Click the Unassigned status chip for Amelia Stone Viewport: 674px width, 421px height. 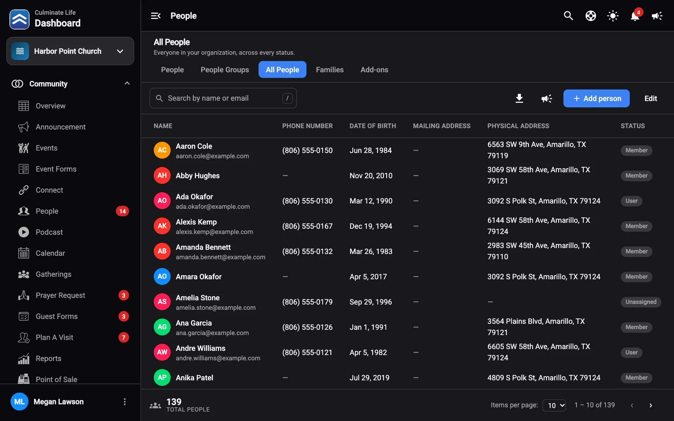point(641,302)
